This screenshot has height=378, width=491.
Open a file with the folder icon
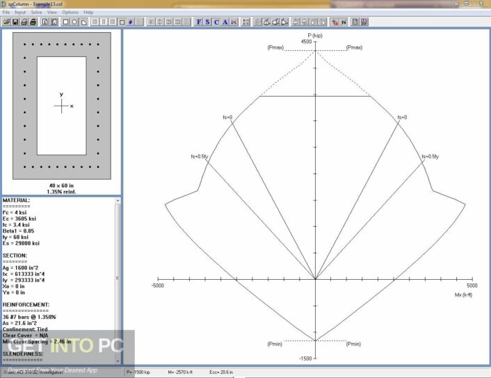[x=6, y=22]
